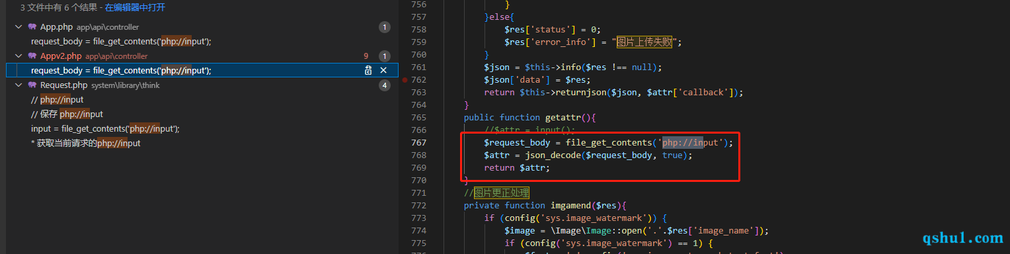Viewport: 1010px width, 254px height.
Task: Open the 'input = file_get_contents' result
Action: click(105, 129)
